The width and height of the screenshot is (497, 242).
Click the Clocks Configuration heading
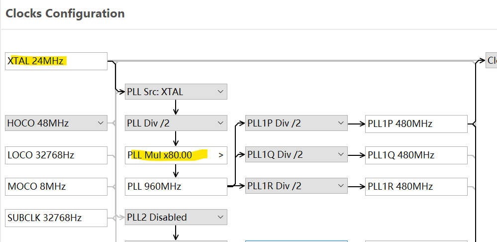tap(65, 13)
